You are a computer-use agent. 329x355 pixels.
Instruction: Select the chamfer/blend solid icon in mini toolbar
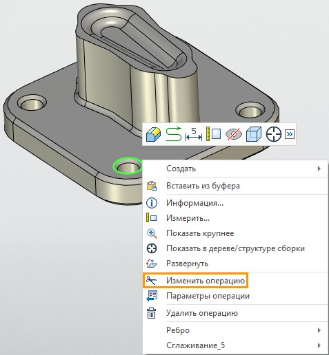tap(153, 134)
